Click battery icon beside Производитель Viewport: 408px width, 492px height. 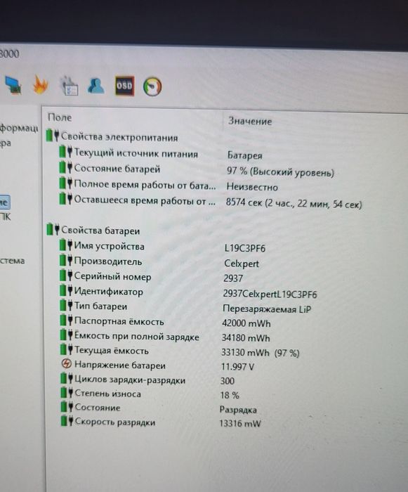click(x=66, y=260)
